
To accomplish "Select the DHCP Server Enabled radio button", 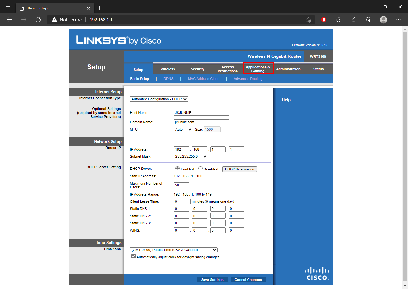I will point(178,169).
